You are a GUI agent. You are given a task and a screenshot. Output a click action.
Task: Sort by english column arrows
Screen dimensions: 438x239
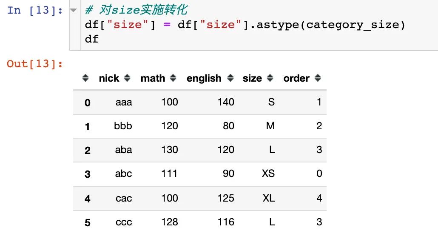pyautogui.click(x=230, y=78)
